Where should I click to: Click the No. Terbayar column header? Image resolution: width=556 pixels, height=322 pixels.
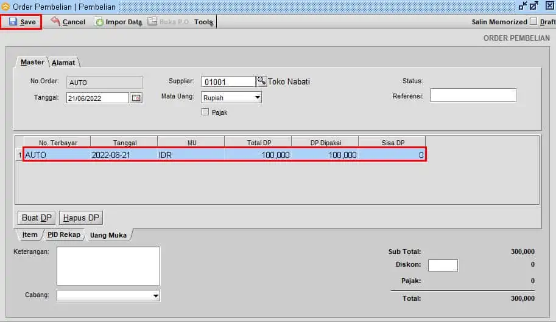(x=57, y=143)
